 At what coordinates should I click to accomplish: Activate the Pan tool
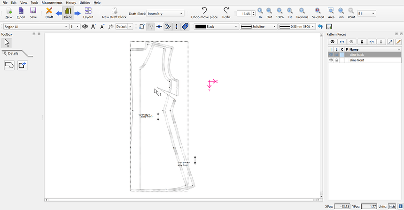pyautogui.click(x=341, y=13)
